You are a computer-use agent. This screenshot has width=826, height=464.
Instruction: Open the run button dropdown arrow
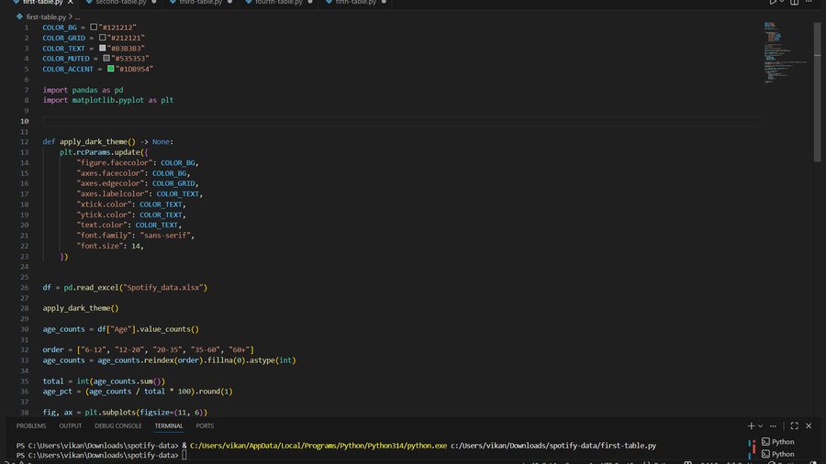[x=783, y=3]
